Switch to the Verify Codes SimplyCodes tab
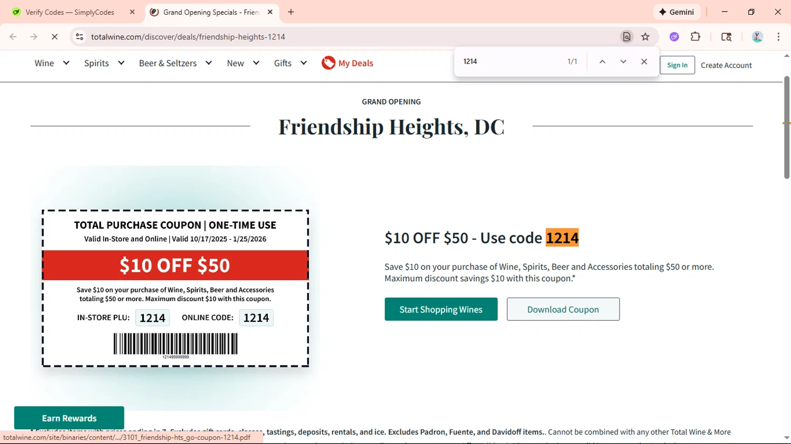This screenshot has width=791, height=444. pos(70,12)
